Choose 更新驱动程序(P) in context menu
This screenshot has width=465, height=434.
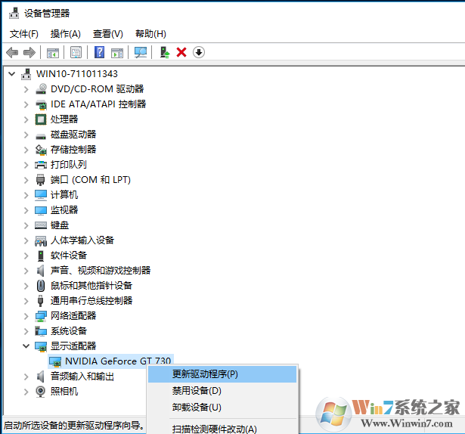point(222,374)
